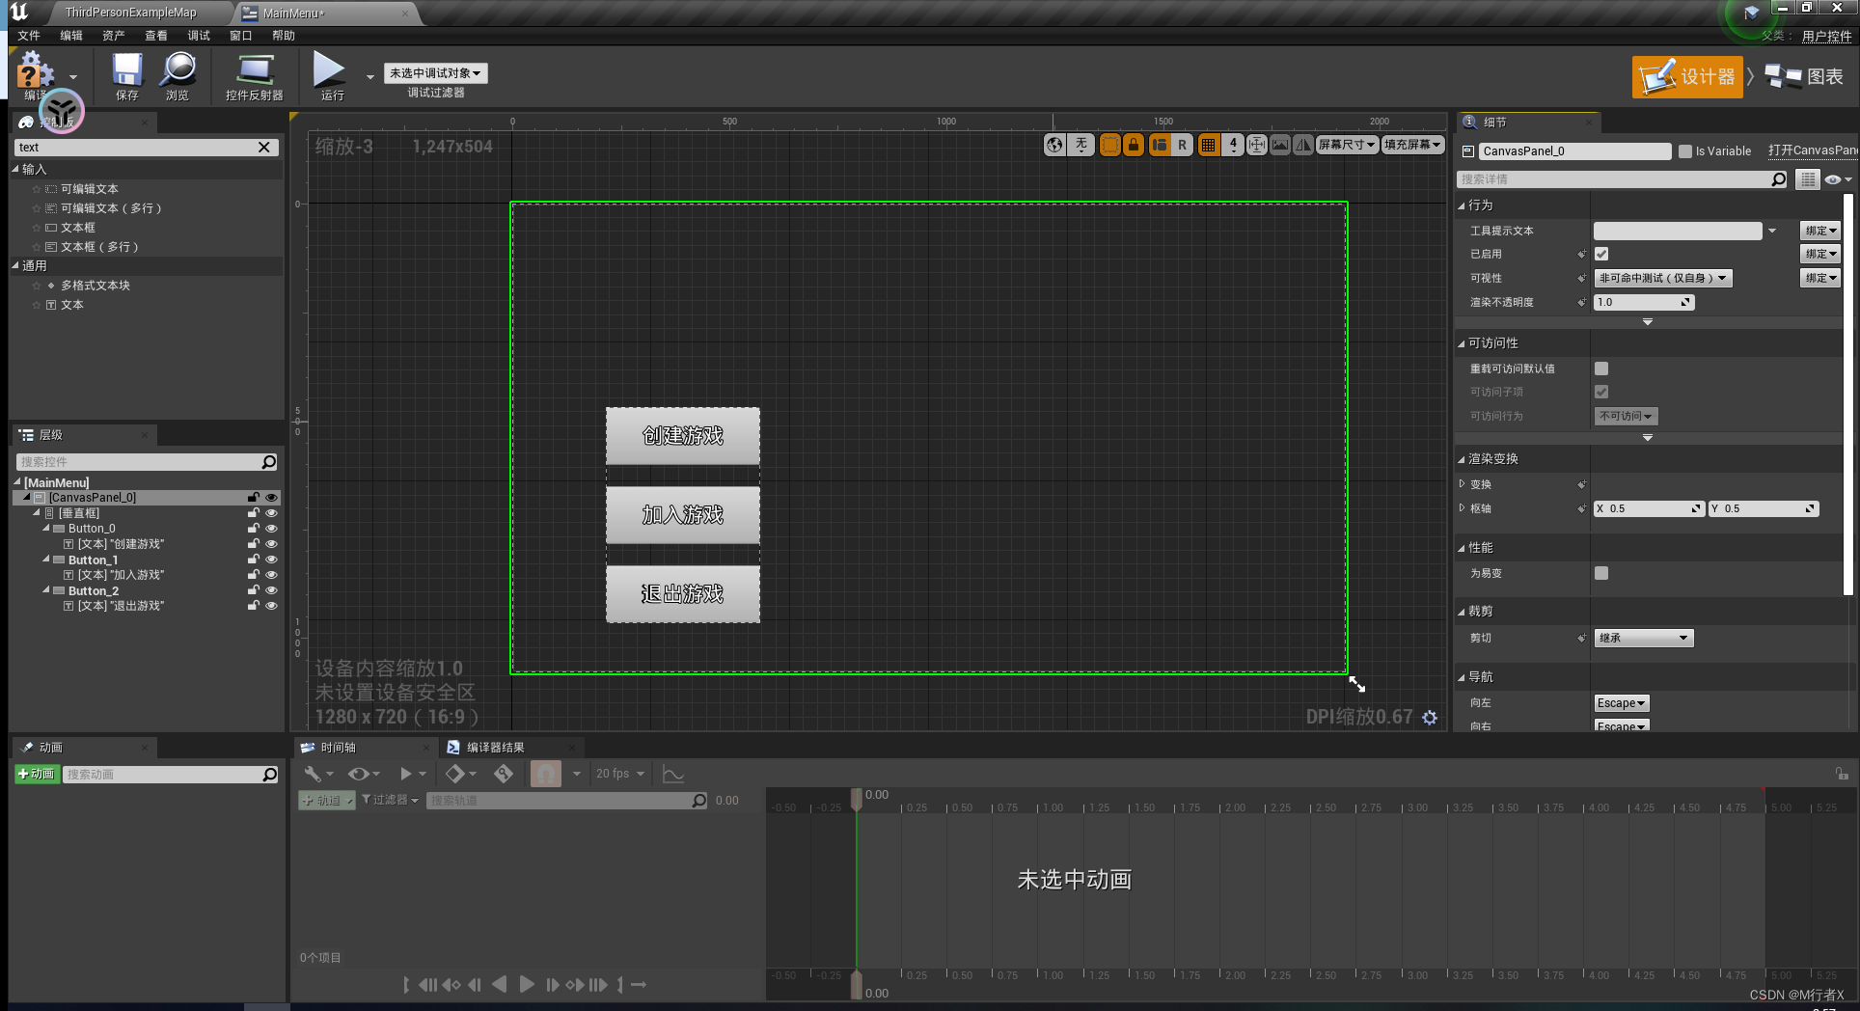Clear the palette search text with X
Image resolution: width=1860 pixels, height=1011 pixels.
[x=264, y=148]
